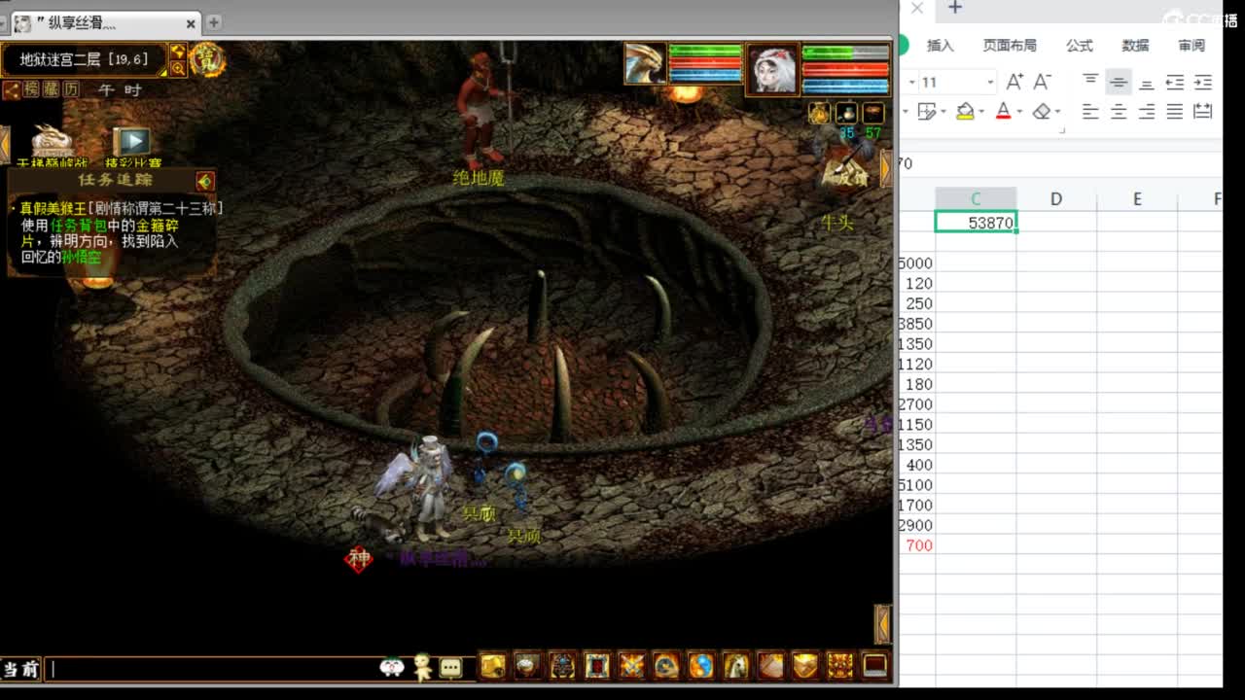The image size is (1245, 700).
Task: Click the share icon below map name
Action: point(12,89)
